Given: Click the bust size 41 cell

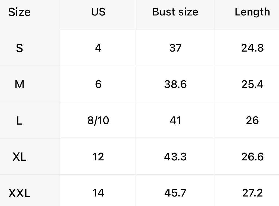Looking at the screenshot, I should point(175,121).
